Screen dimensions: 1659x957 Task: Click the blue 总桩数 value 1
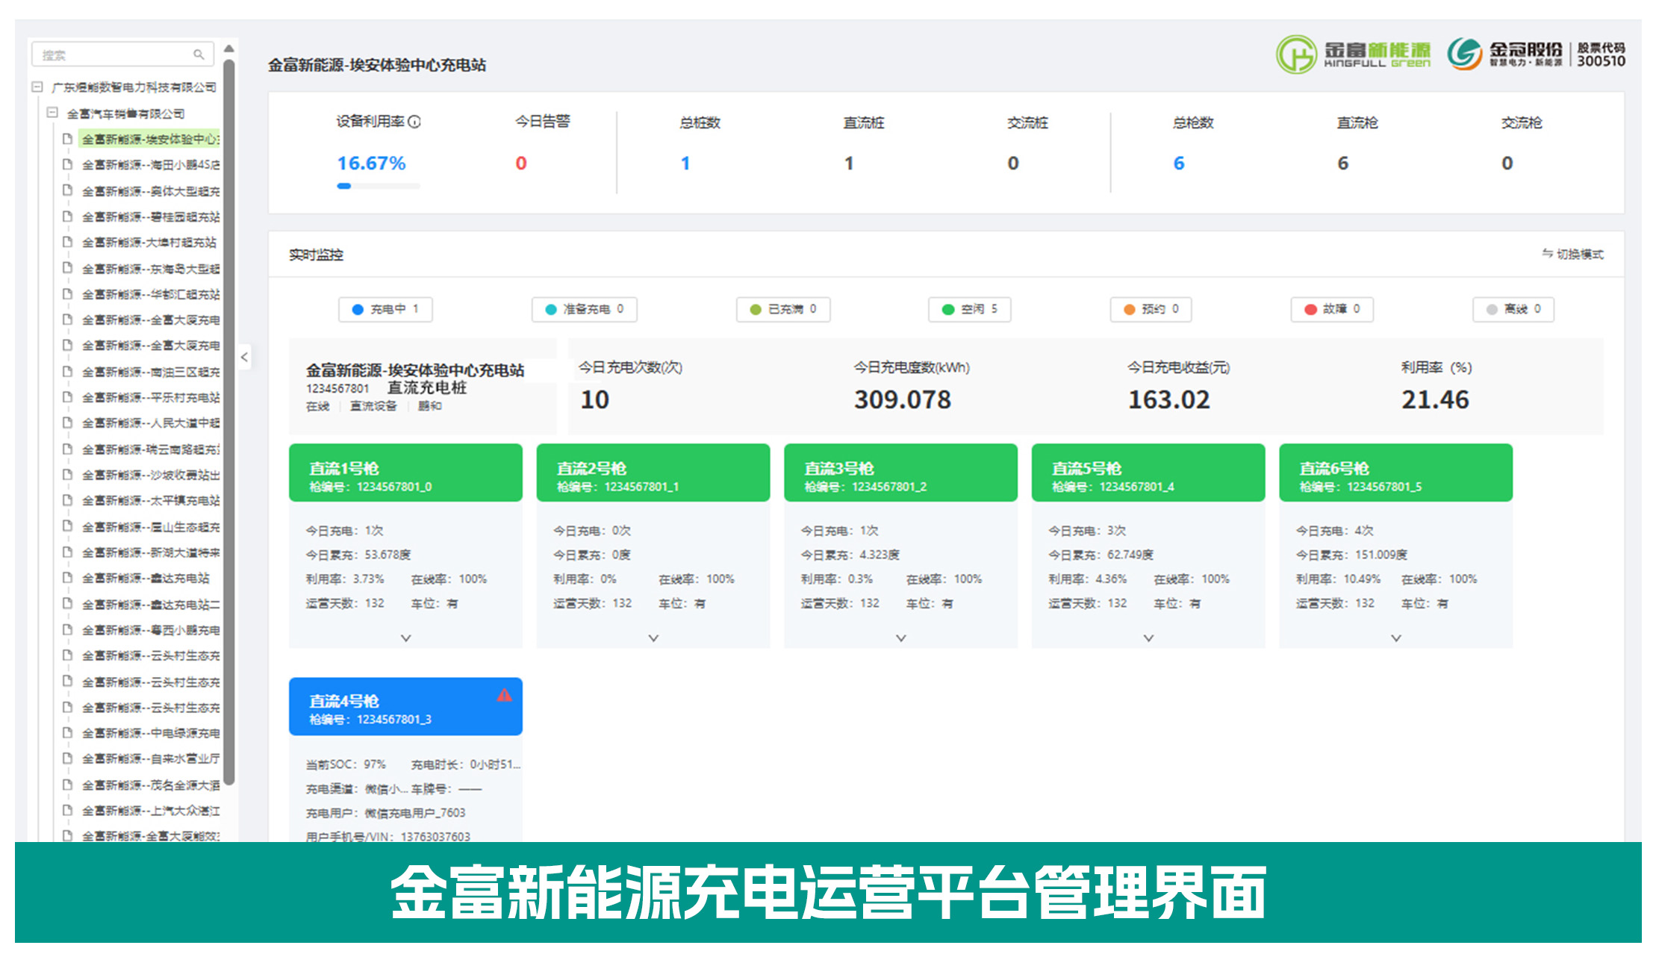[x=685, y=163]
